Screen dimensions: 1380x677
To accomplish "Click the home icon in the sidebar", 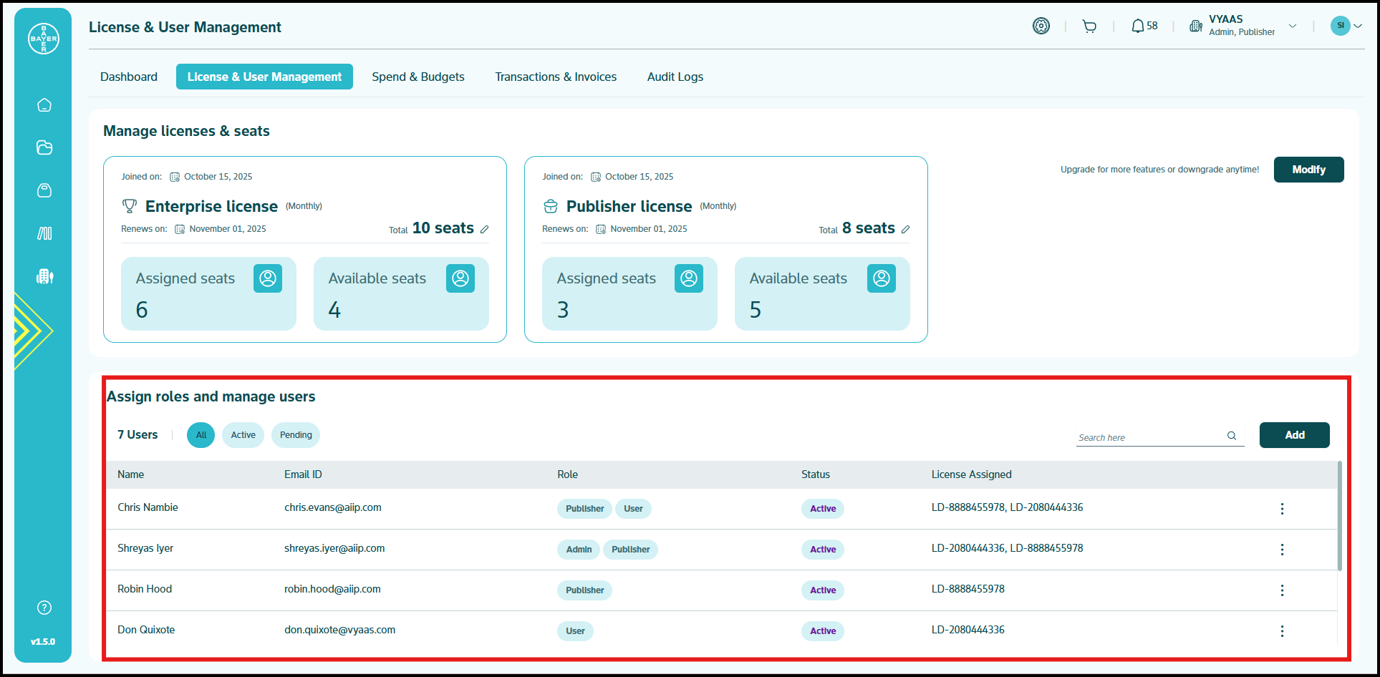I will (44, 105).
